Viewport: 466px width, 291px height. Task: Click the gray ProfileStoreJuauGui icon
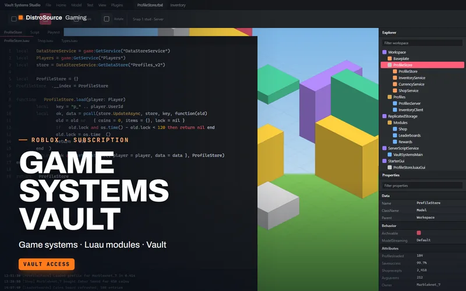pyautogui.click(x=390, y=168)
